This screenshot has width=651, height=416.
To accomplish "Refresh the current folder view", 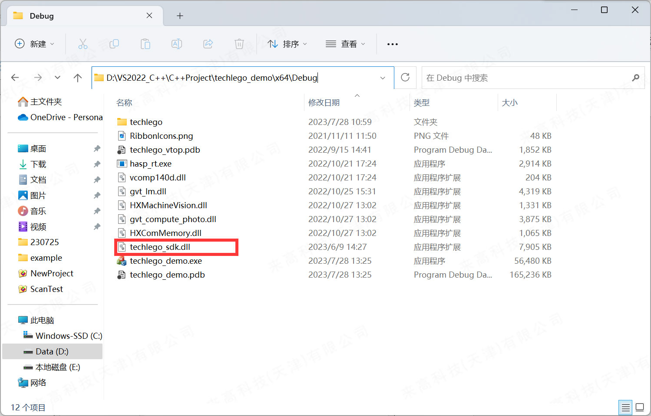I will point(405,78).
